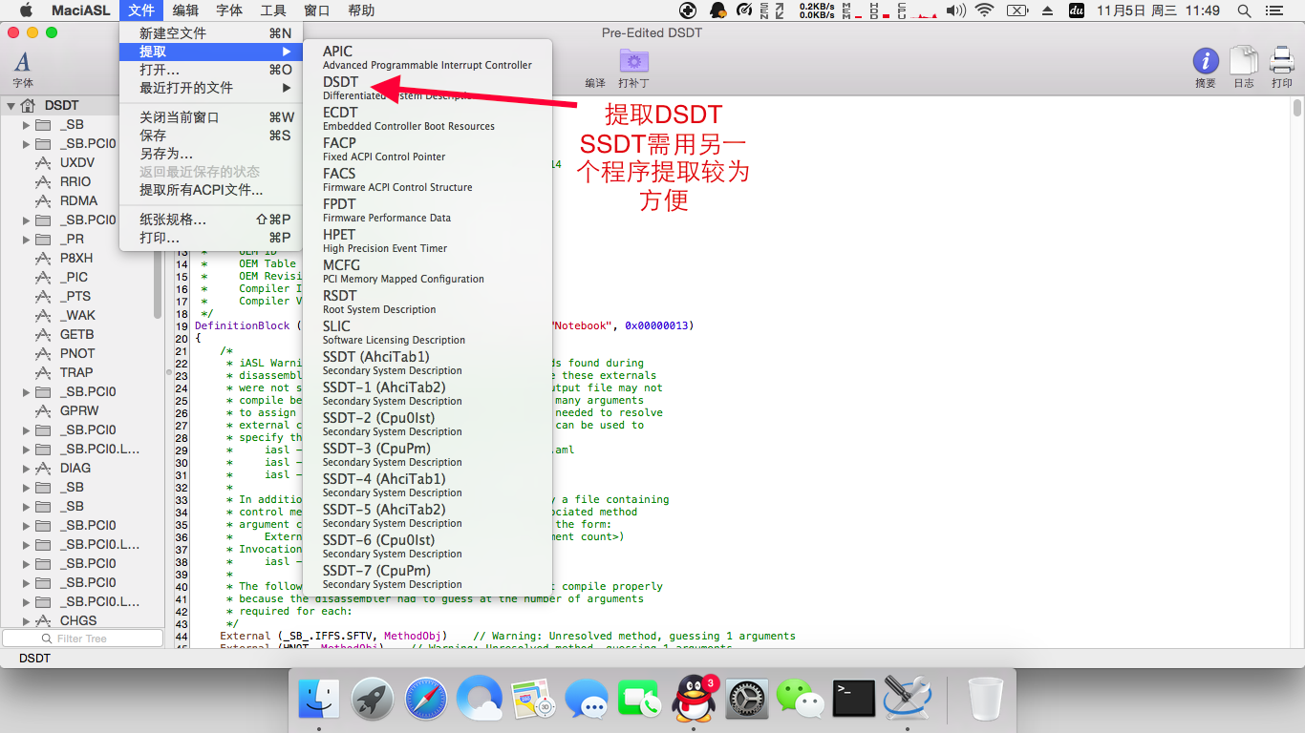
Task: Expand the DIAG tree node
Action: (26, 468)
